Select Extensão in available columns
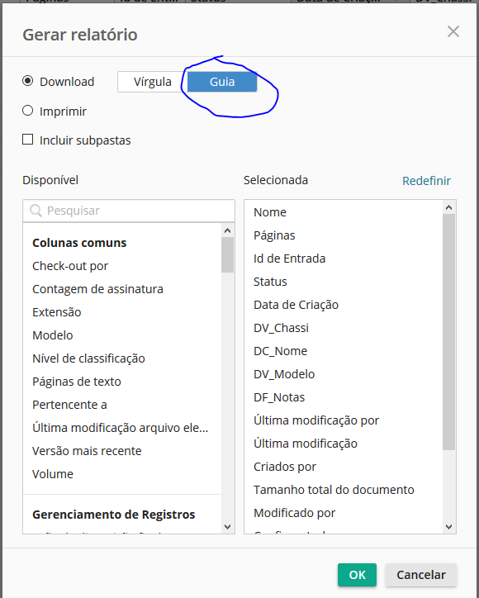This screenshot has width=479, height=598. click(57, 312)
